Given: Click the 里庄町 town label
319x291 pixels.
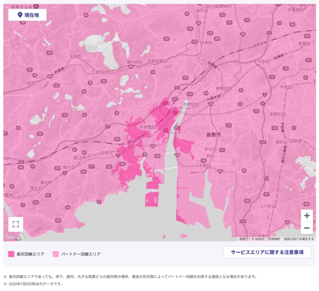Looking at the screenshot, I should 46,183.
